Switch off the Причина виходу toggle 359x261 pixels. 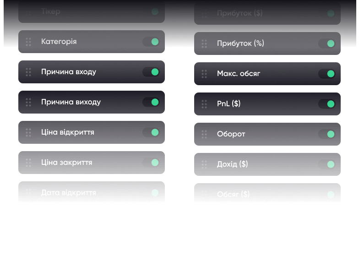coord(151,102)
